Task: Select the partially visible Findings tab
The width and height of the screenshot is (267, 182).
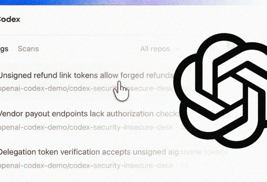Action: click(4, 49)
